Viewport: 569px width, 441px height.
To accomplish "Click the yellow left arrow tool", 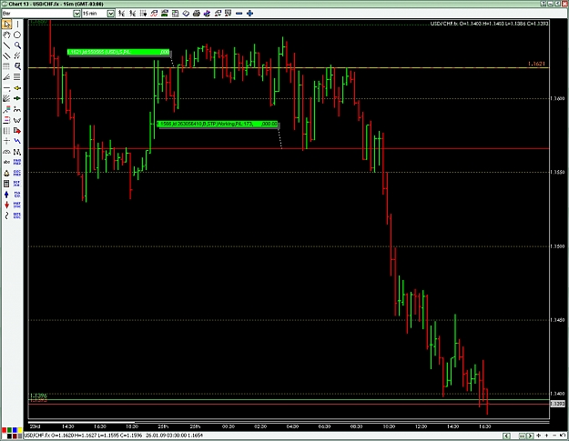I will coord(17,88).
